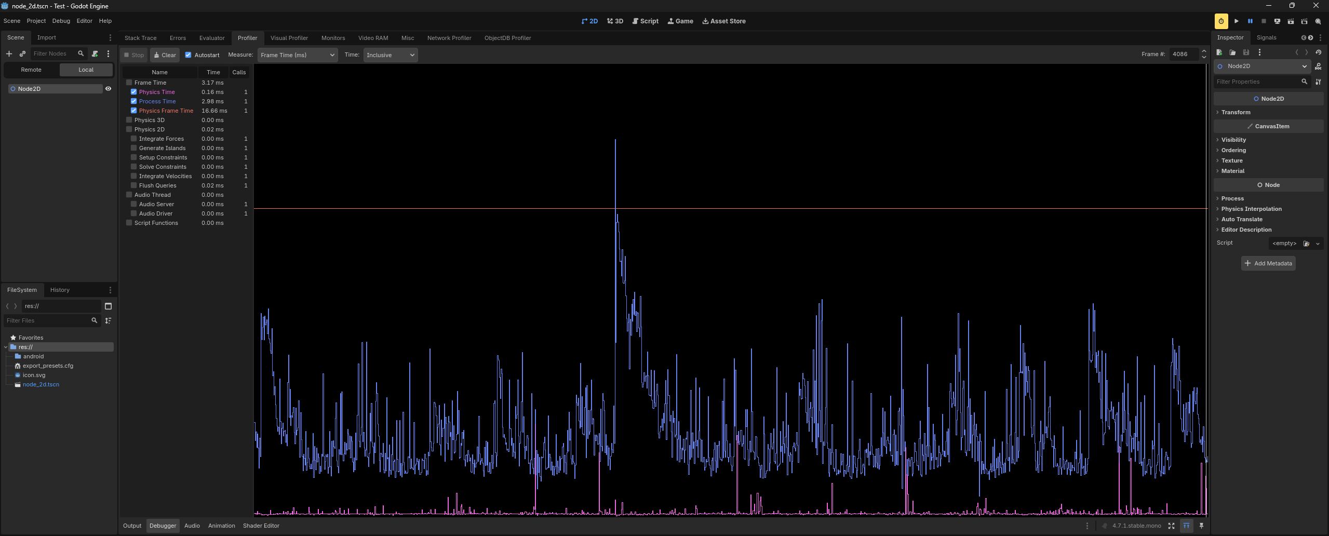This screenshot has width=1329, height=536.
Task: Switch scene tree to Remote
Action: 31,70
